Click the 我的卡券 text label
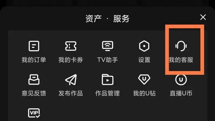Viewport: 215px width, 121px height. click(x=71, y=60)
